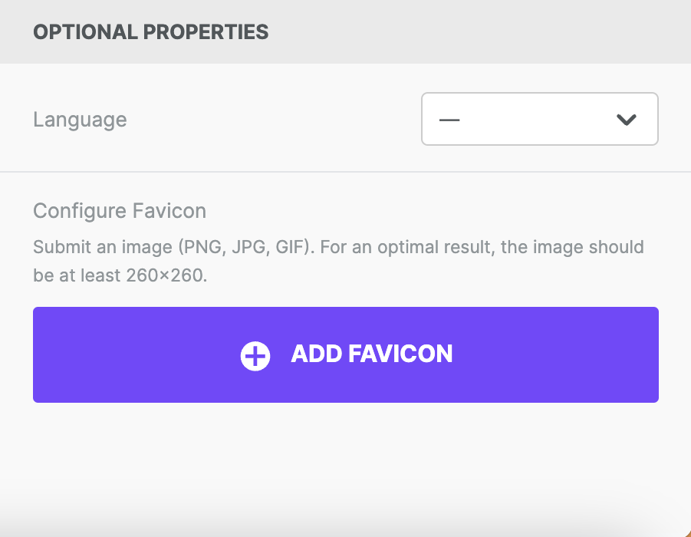Click the "PNG, JPG, GIF" formats text
This screenshot has width=691, height=537.
click(246, 247)
